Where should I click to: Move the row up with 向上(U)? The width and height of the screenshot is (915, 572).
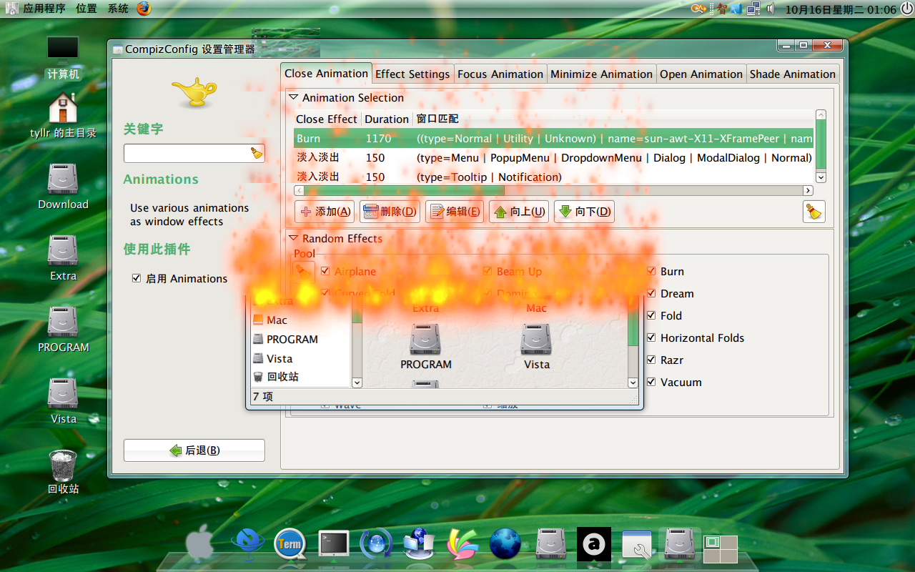tap(519, 212)
